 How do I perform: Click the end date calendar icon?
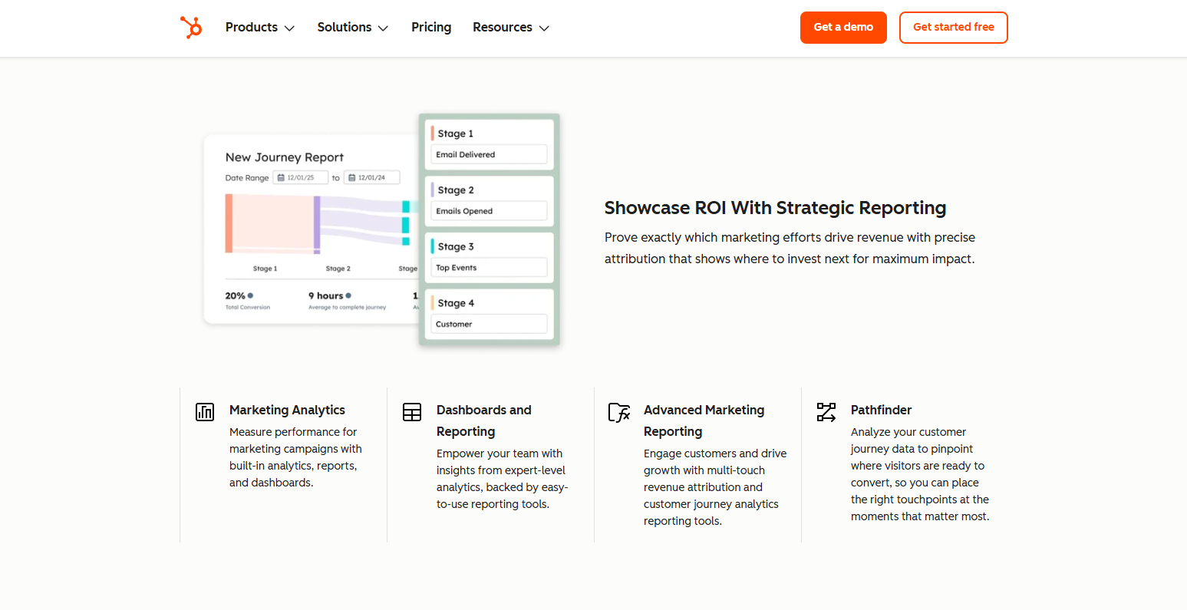tap(351, 178)
